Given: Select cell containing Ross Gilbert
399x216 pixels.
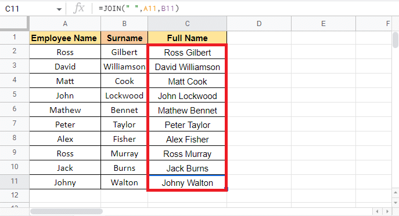Looking at the screenshot, I should [x=187, y=52].
